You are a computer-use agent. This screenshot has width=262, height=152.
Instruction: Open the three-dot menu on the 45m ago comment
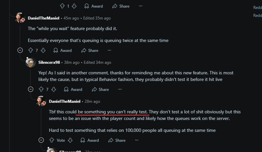click(109, 51)
